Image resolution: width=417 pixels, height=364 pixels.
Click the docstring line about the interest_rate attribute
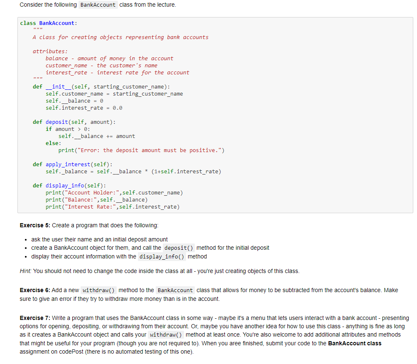click(117, 73)
